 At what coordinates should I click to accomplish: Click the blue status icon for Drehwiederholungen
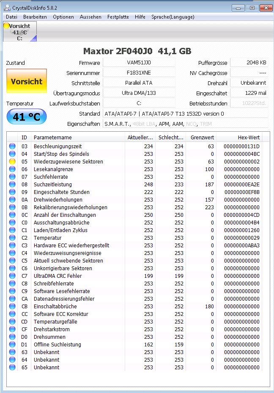tap(12, 200)
